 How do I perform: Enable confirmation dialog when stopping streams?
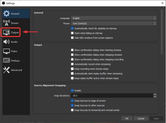click(72, 55)
